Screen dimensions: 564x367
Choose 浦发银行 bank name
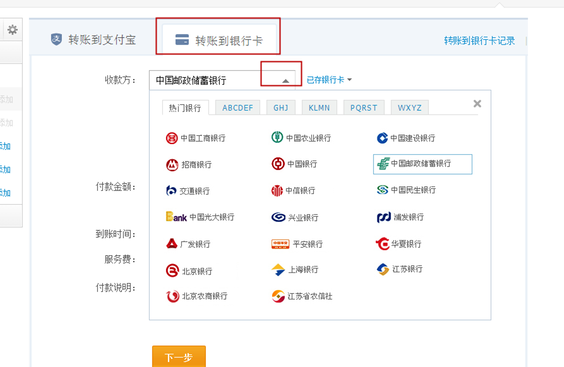coord(409,217)
